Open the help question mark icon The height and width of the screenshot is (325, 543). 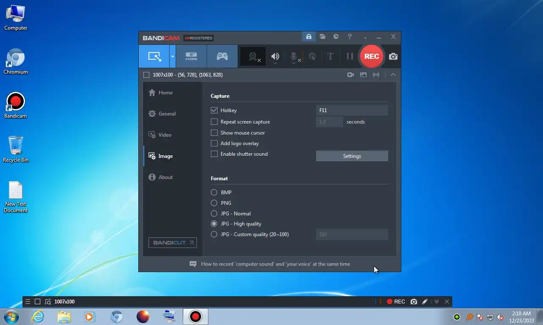350,37
